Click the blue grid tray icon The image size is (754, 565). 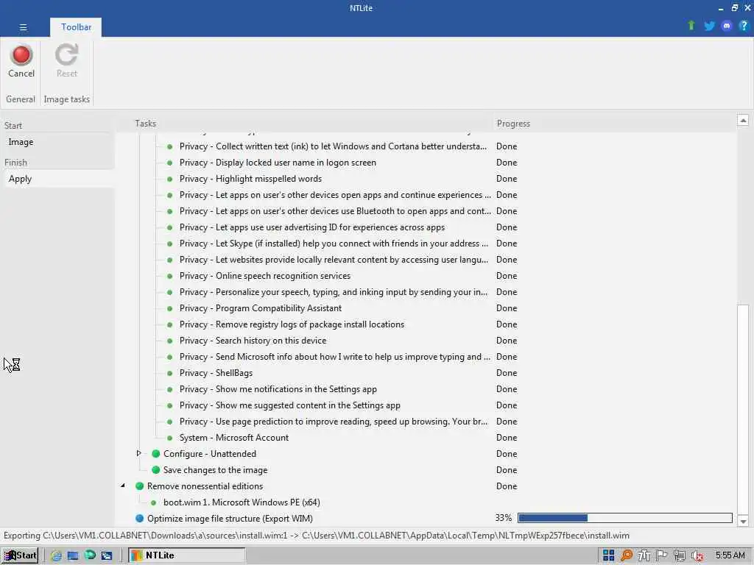(x=608, y=555)
